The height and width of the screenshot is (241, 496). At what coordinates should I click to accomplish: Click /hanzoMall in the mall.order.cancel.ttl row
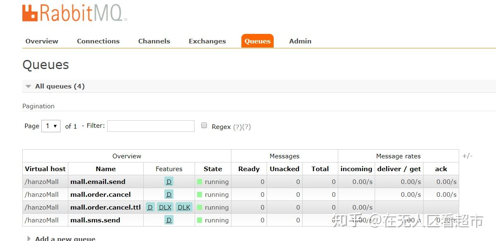click(x=42, y=208)
